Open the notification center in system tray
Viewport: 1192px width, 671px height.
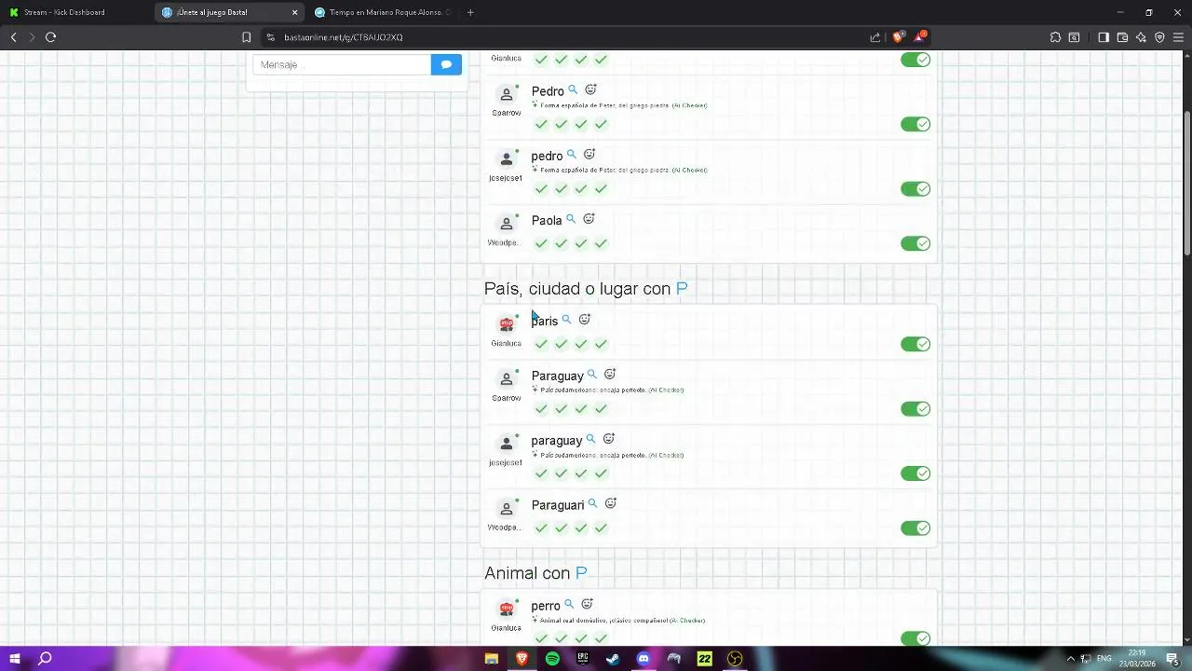coord(1173,659)
